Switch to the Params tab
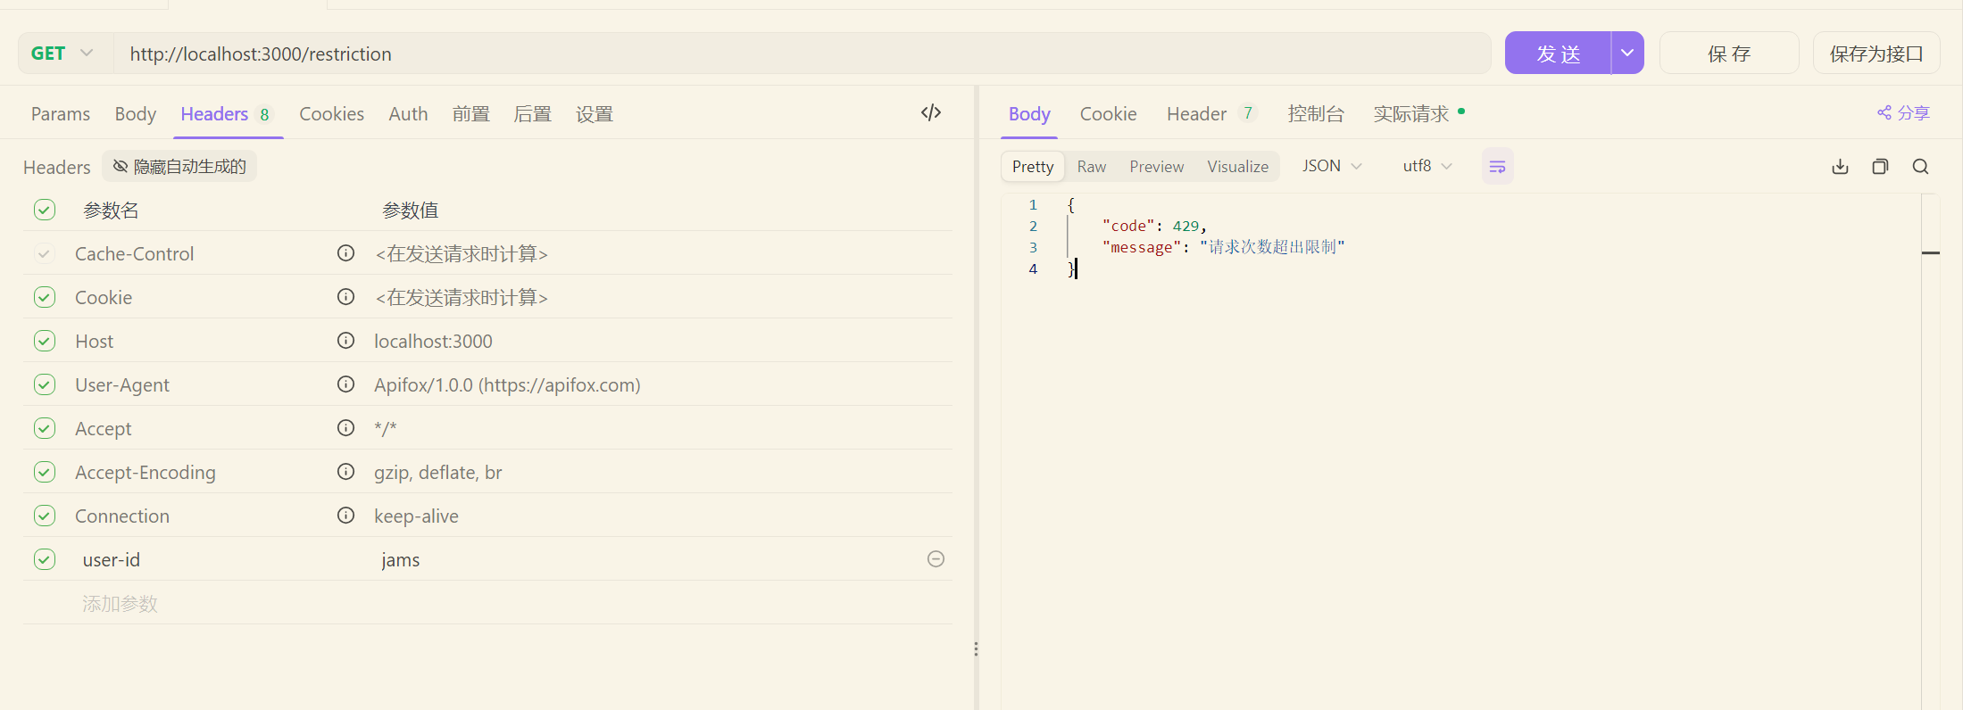 pos(61,114)
